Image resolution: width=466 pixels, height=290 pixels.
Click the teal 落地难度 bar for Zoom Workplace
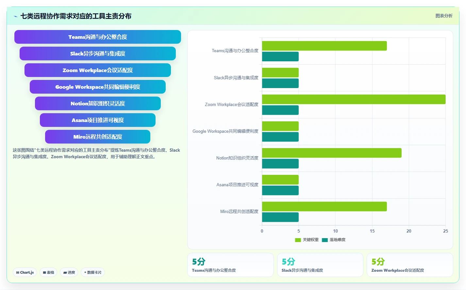click(280, 110)
